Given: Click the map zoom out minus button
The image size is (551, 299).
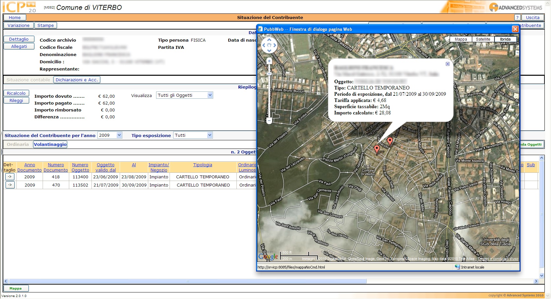Looking at the screenshot, I should pyautogui.click(x=269, y=121).
